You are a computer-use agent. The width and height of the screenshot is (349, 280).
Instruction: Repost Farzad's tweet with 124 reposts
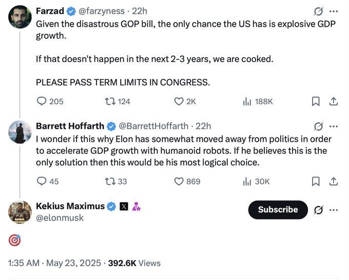click(x=109, y=102)
